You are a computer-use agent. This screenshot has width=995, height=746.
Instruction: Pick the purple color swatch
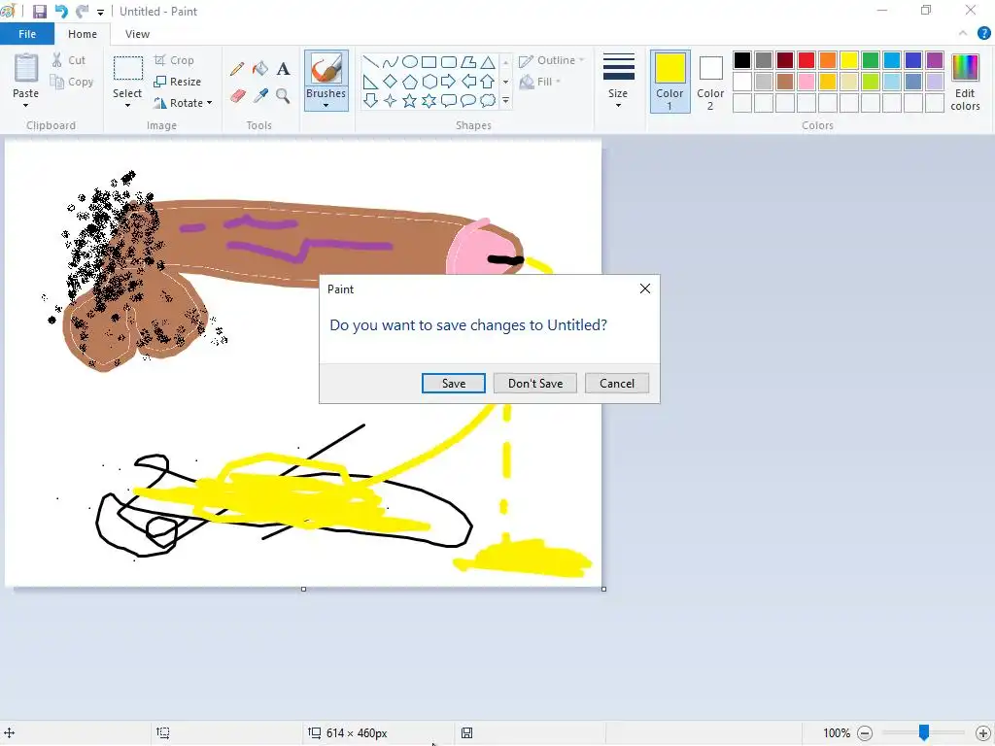click(x=935, y=60)
